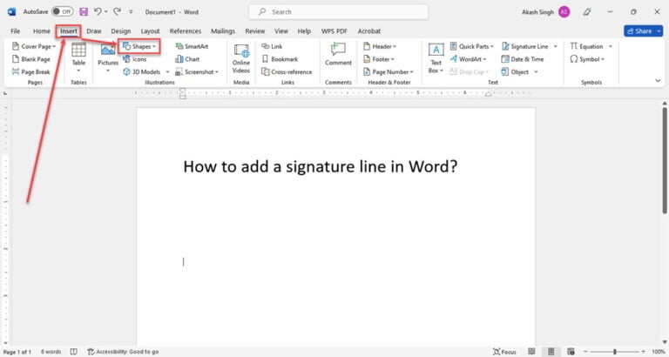The image size is (669, 357).
Task: Open the Quick Parts menu
Action: point(471,46)
